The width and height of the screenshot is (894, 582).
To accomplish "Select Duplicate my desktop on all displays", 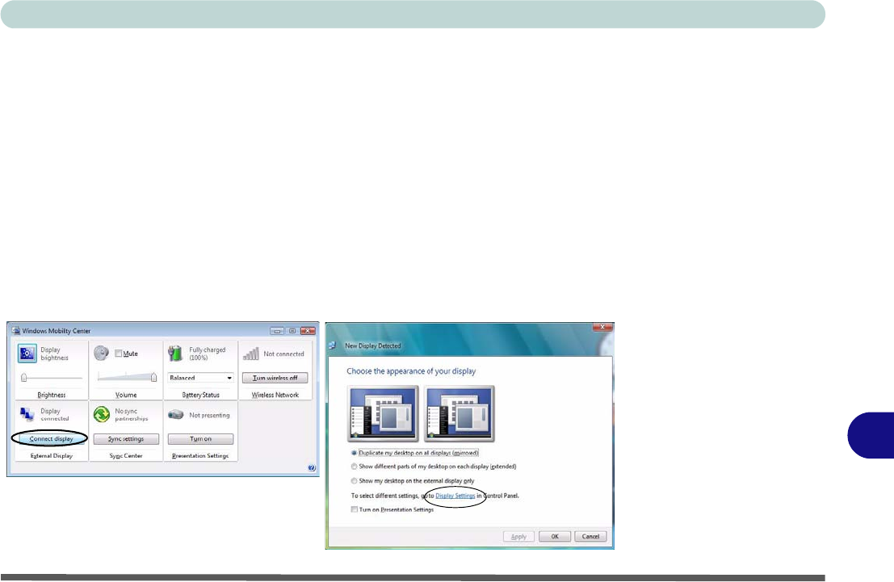I will (354, 453).
